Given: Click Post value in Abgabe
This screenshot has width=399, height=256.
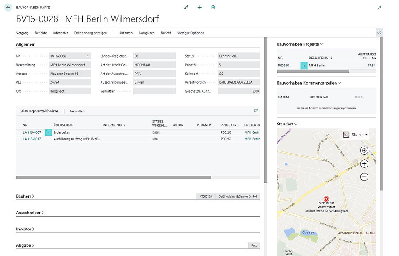Looking at the screenshot, I should coord(254,245).
